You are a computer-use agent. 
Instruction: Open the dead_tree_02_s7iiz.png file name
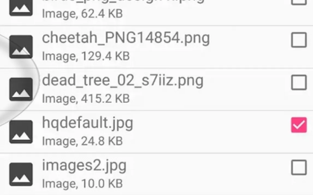point(123,81)
